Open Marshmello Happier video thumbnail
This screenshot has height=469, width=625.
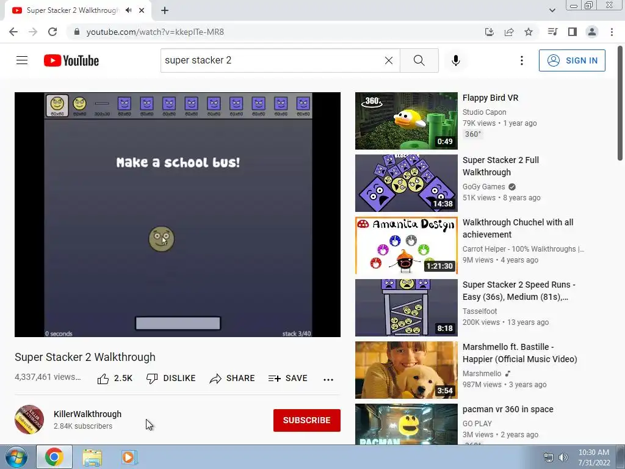pyautogui.click(x=406, y=369)
